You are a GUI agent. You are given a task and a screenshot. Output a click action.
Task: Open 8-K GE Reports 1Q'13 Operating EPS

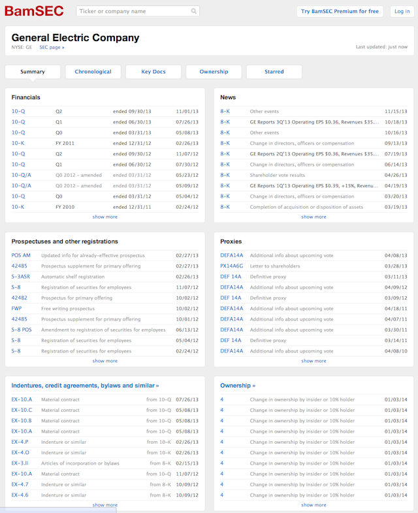pyautogui.click(x=225, y=185)
